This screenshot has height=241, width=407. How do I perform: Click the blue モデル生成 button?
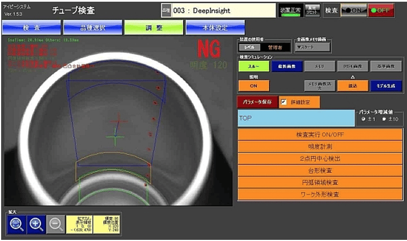click(386, 86)
